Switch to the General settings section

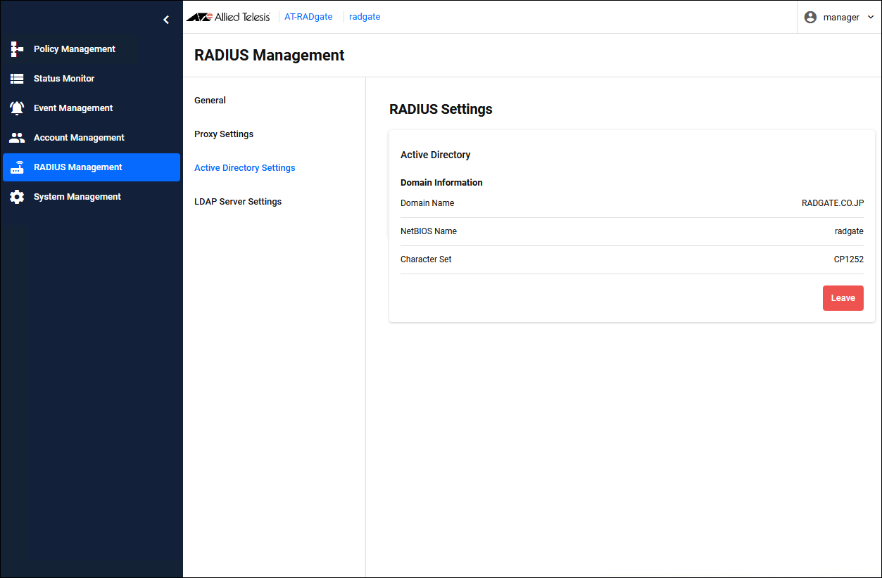click(210, 101)
